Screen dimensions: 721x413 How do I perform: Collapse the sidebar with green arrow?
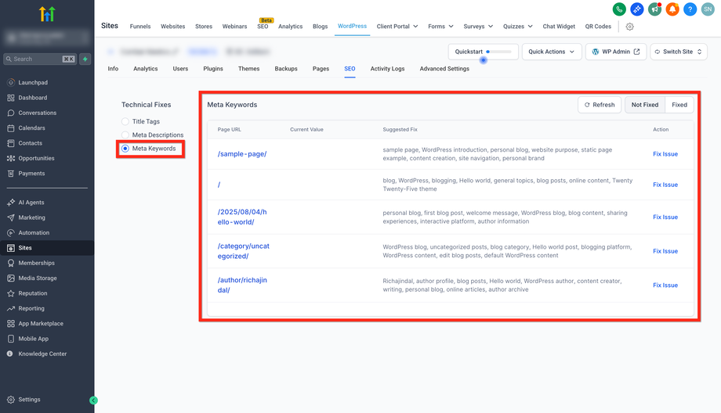pyautogui.click(x=93, y=400)
